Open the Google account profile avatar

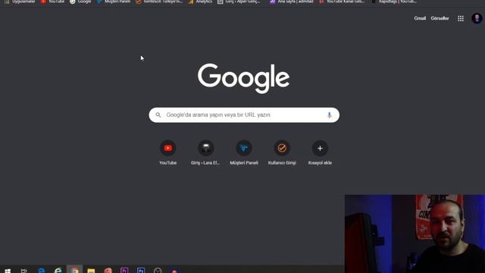[x=477, y=18]
